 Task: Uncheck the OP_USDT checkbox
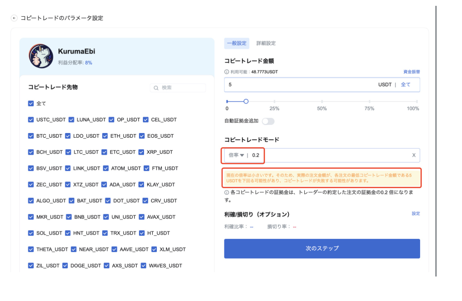tap(111, 119)
